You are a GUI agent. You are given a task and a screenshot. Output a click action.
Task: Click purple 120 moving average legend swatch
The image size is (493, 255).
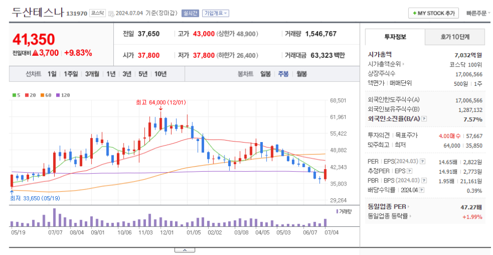[58, 95]
